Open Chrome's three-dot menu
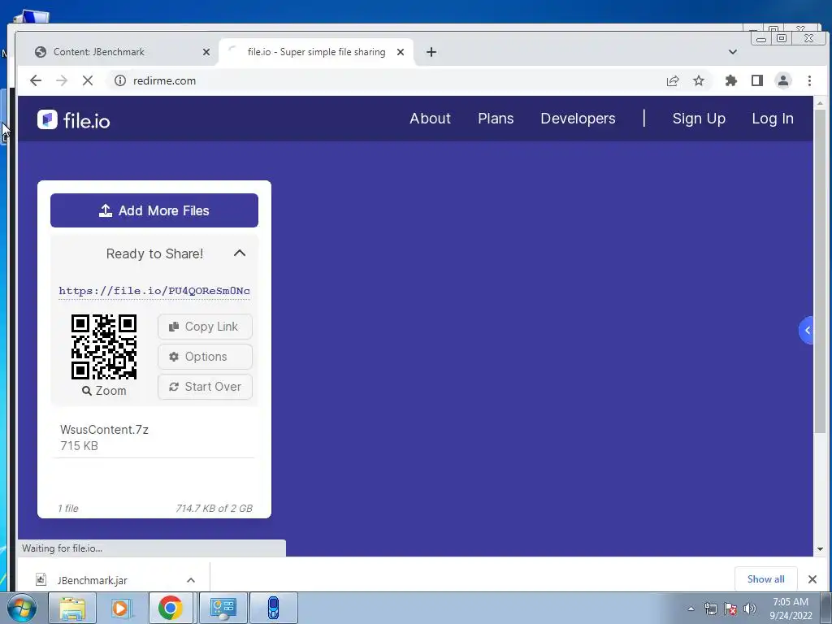Image resolution: width=832 pixels, height=624 pixels. click(809, 80)
